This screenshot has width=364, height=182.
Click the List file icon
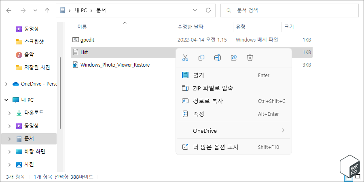click(76, 52)
